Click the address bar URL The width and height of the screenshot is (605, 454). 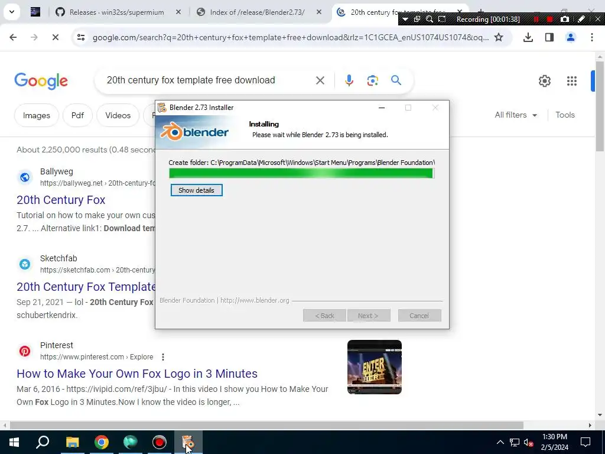point(291,37)
